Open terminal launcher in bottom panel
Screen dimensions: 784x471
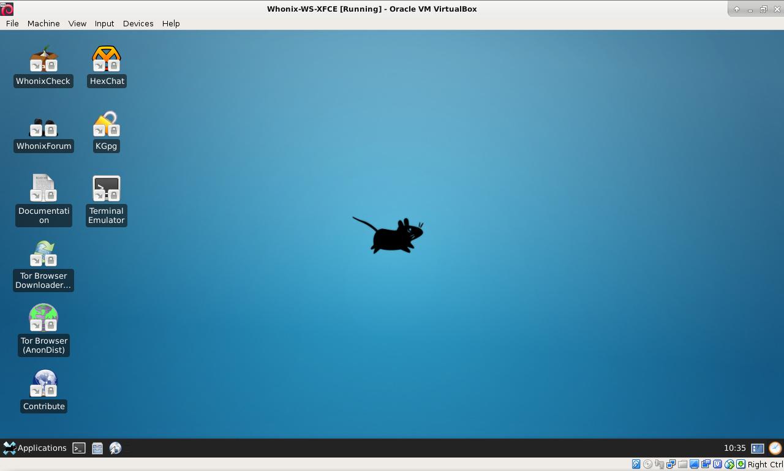(x=78, y=448)
